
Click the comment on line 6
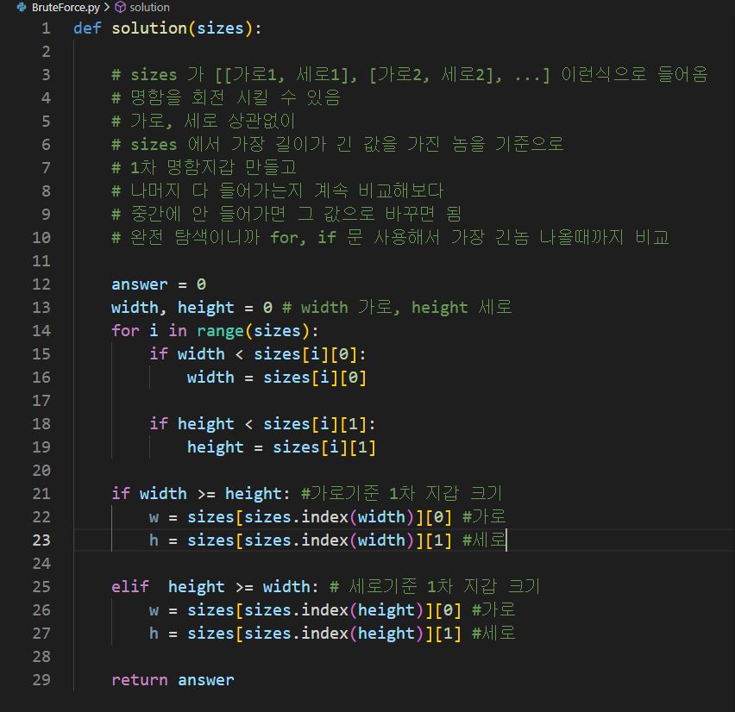(x=337, y=144)
